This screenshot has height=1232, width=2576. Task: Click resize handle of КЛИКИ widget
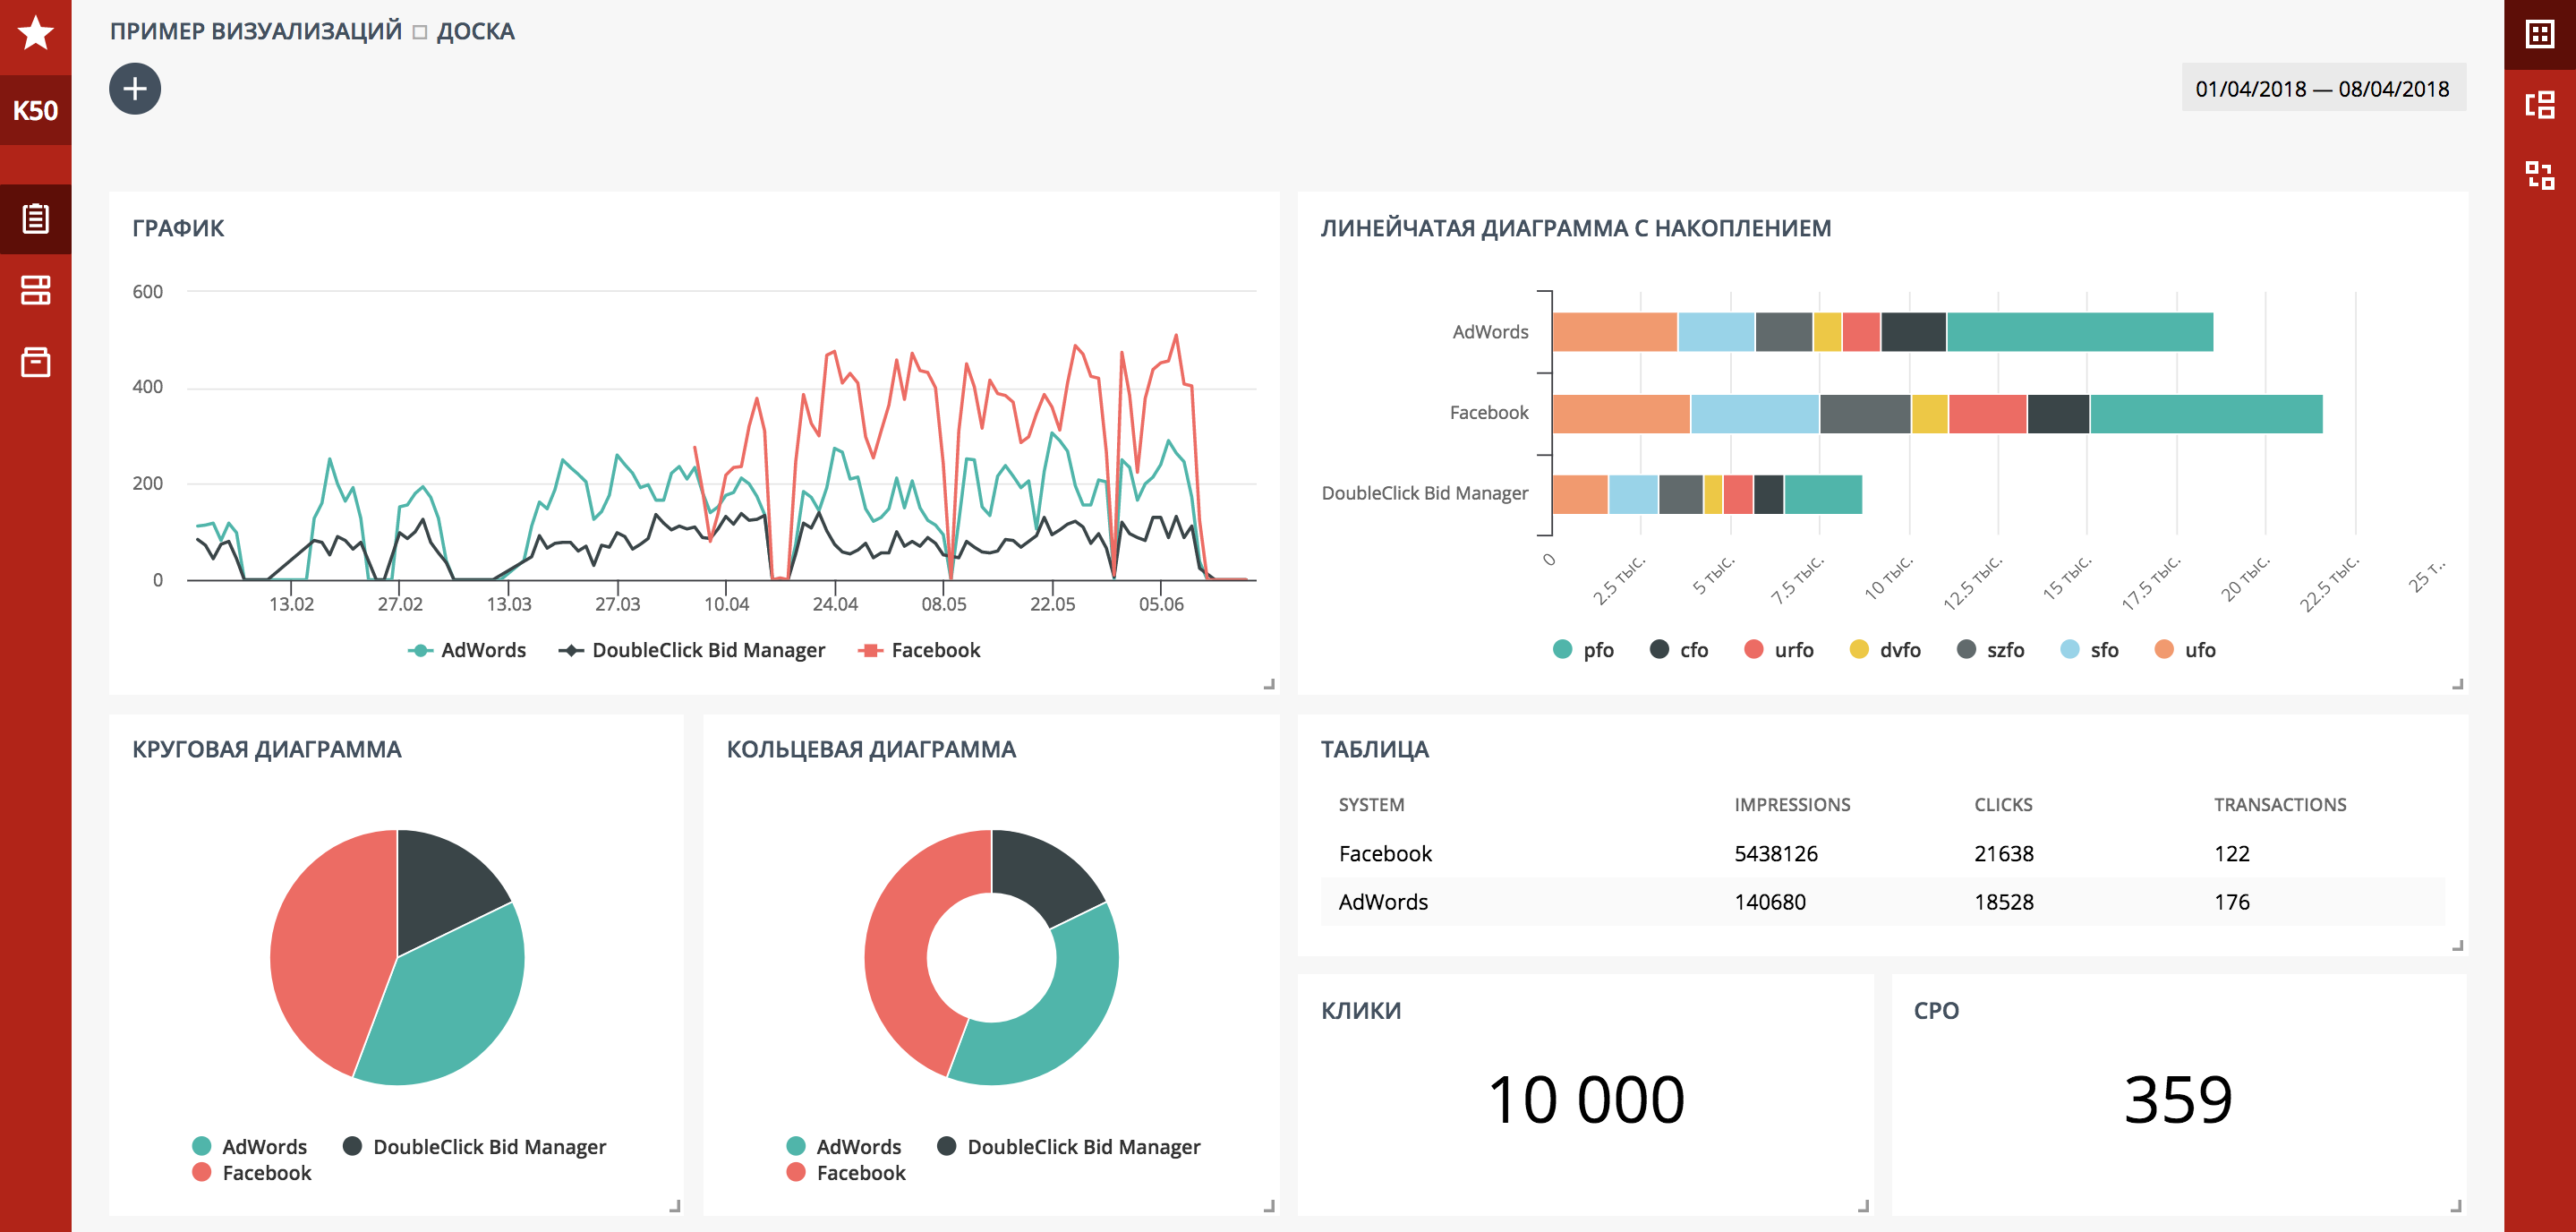click(1863, 1206)
